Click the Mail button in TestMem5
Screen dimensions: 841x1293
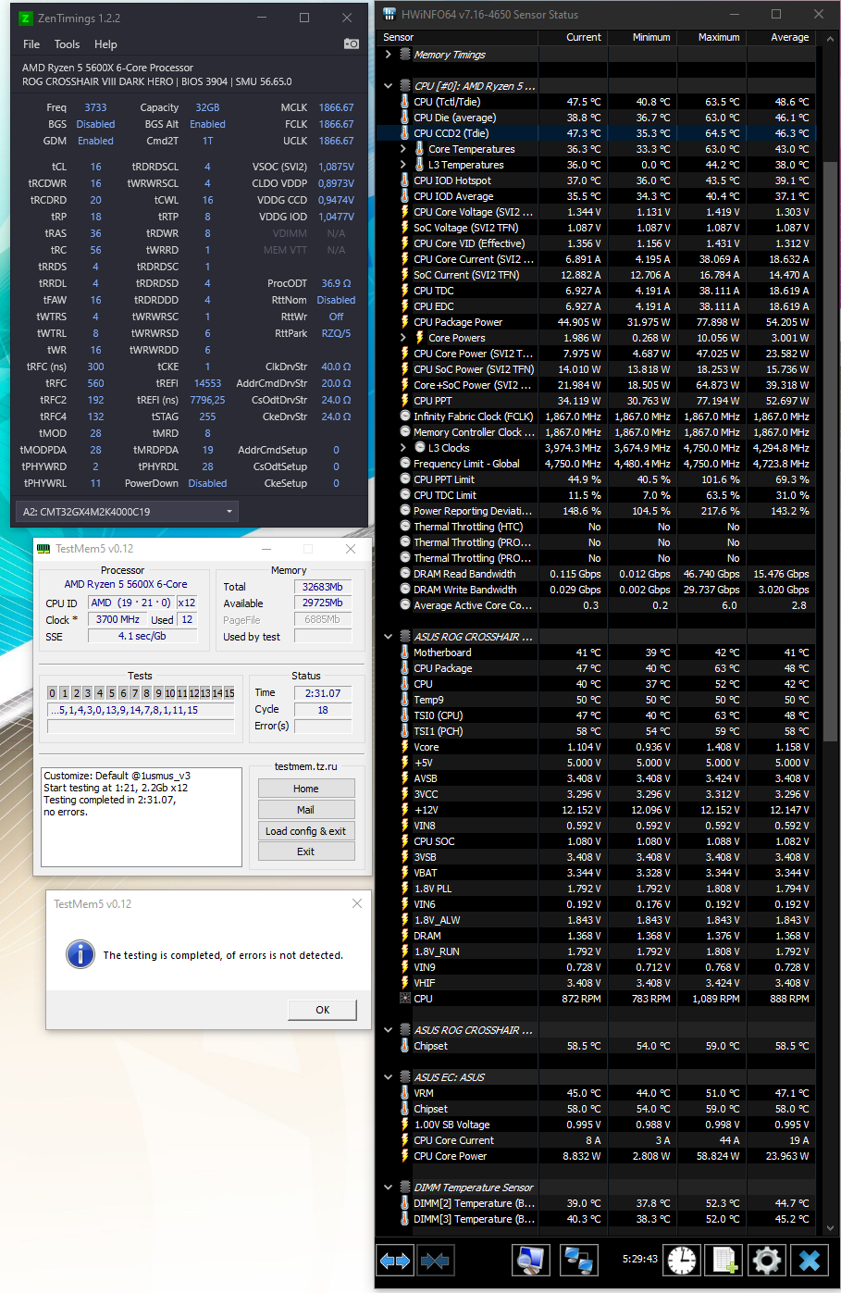click(306, 810)
